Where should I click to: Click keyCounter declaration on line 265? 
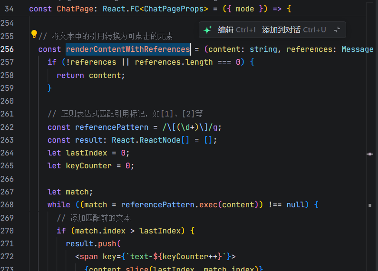pos(89,166)
